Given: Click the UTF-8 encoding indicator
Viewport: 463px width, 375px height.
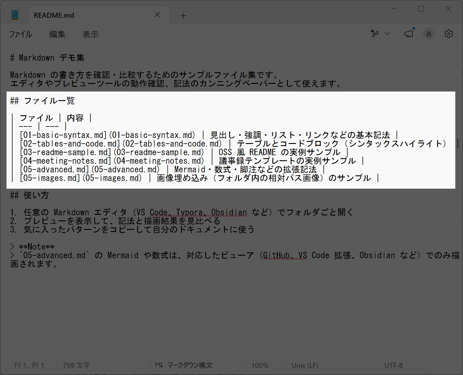Looking at the screenshot, I should tap(393, 365).
